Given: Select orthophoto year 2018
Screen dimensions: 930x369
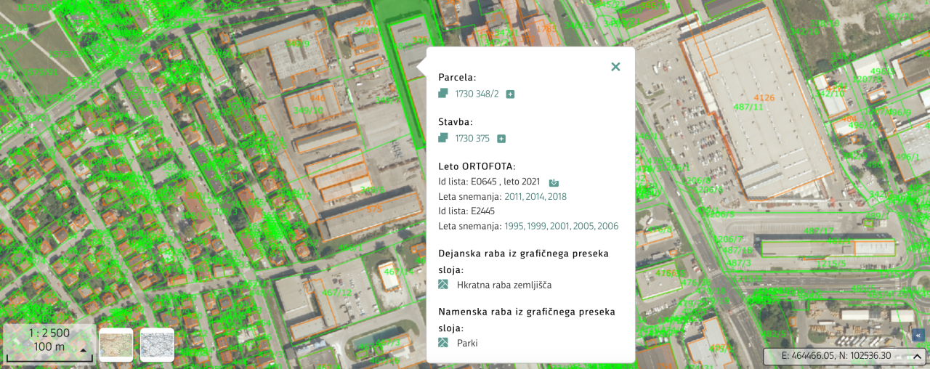Looking at the screenshot, I should 557,197.
